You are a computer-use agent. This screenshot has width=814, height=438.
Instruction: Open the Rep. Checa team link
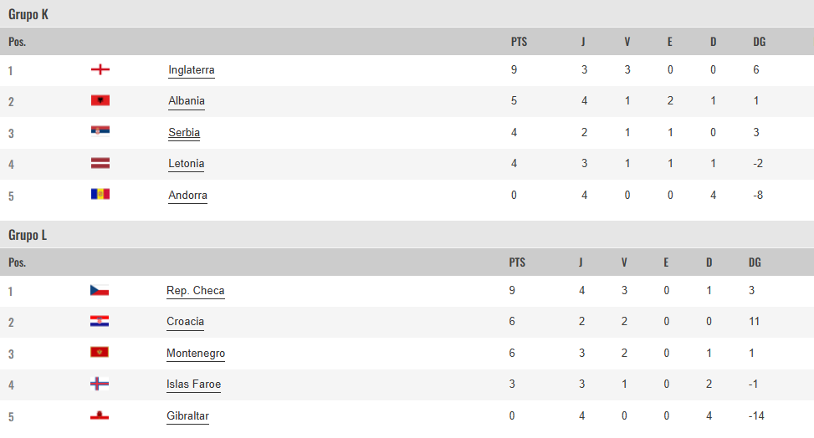coord(196,291)
